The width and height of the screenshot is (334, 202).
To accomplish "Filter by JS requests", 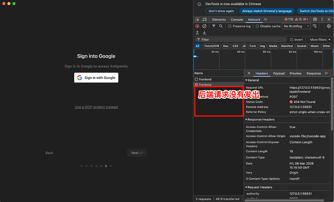I will [x=244, y=46].
